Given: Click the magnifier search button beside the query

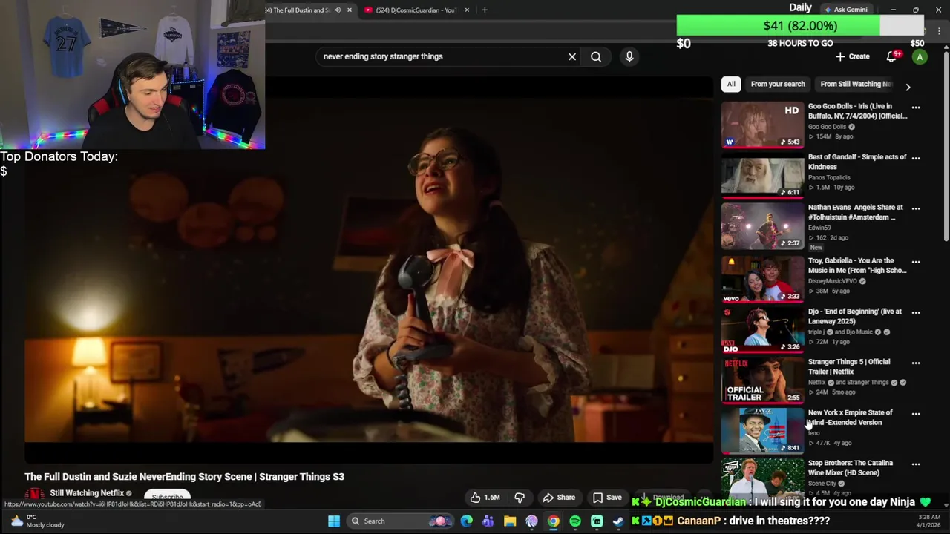Looking at the screenshot, I should pos(596,56).
